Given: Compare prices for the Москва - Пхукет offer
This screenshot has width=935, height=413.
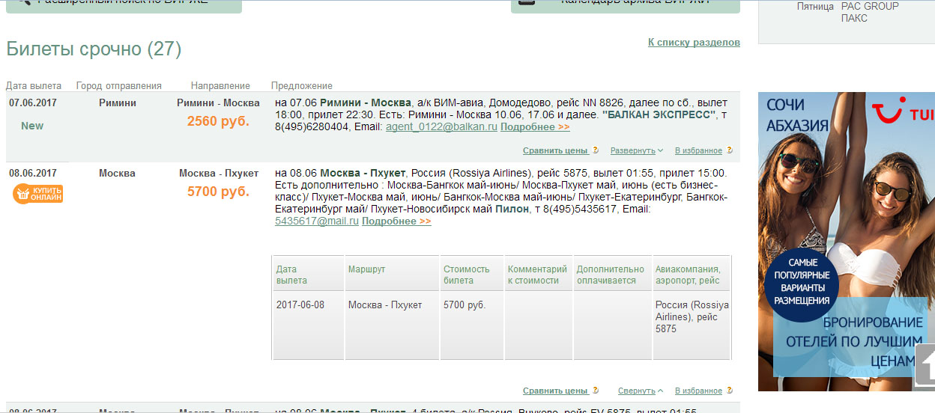Looking at the screenshot, I should 555,391.
